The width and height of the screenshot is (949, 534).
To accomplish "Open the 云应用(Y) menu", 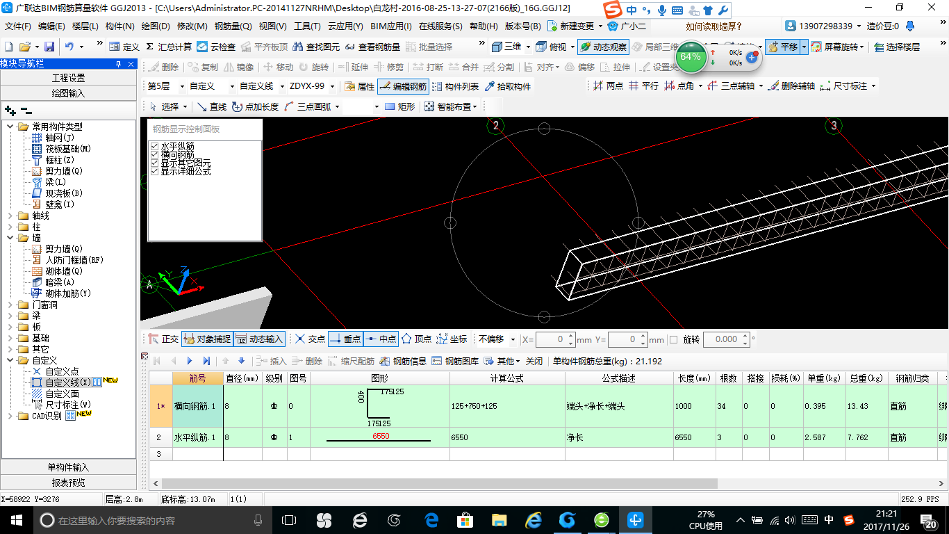I will pyautogui.click(x=345, y=26).
